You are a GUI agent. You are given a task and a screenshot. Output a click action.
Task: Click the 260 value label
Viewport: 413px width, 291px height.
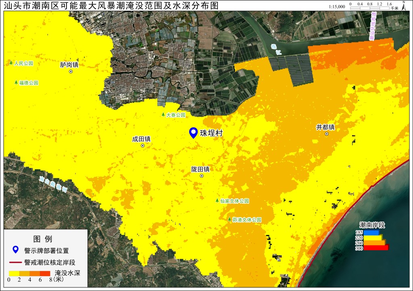click(x=359, y=243)
